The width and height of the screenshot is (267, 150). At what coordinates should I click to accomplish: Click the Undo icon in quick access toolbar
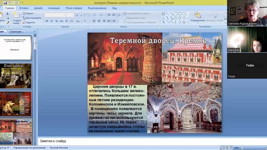point(10,2)
